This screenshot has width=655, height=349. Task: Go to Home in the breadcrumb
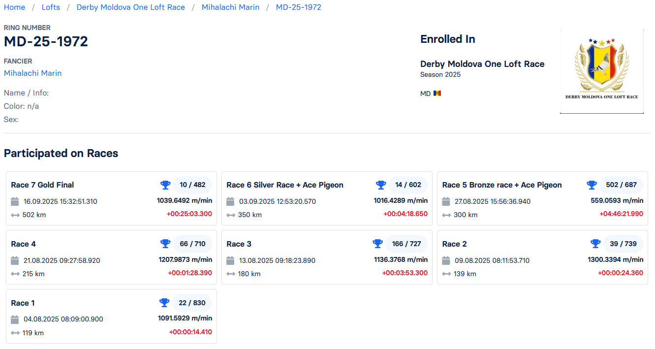point(14,7)
